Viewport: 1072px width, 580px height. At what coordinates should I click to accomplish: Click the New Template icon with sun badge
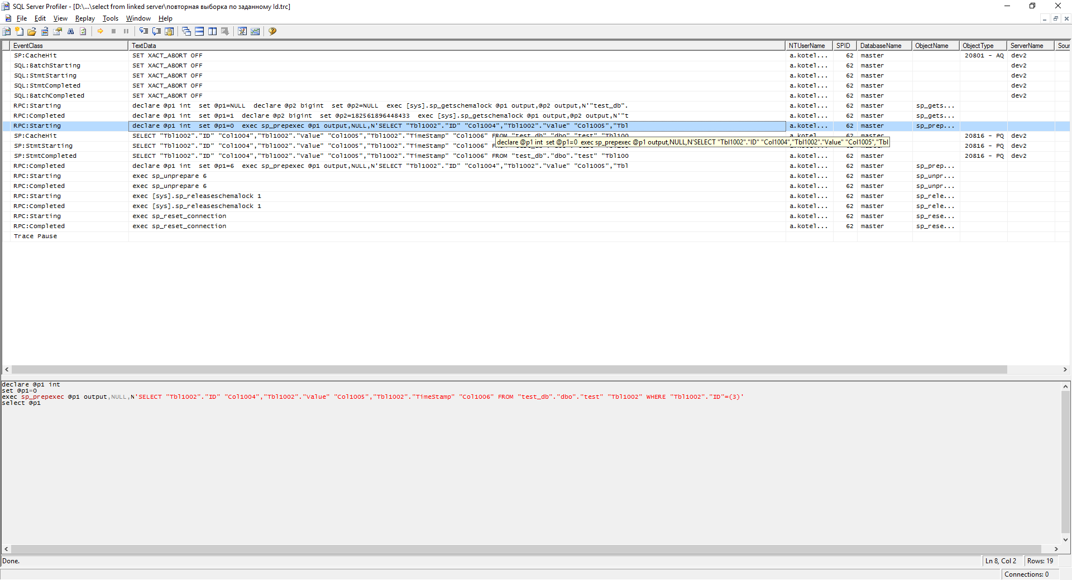click(x=20, y=31)
